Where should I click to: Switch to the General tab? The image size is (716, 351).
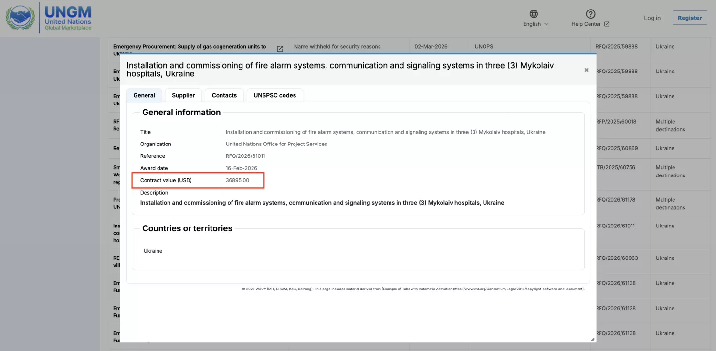point(144,95)
